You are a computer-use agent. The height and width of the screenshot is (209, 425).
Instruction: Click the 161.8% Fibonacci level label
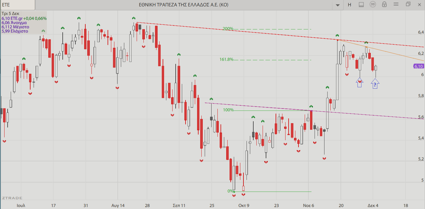[226, 59]
